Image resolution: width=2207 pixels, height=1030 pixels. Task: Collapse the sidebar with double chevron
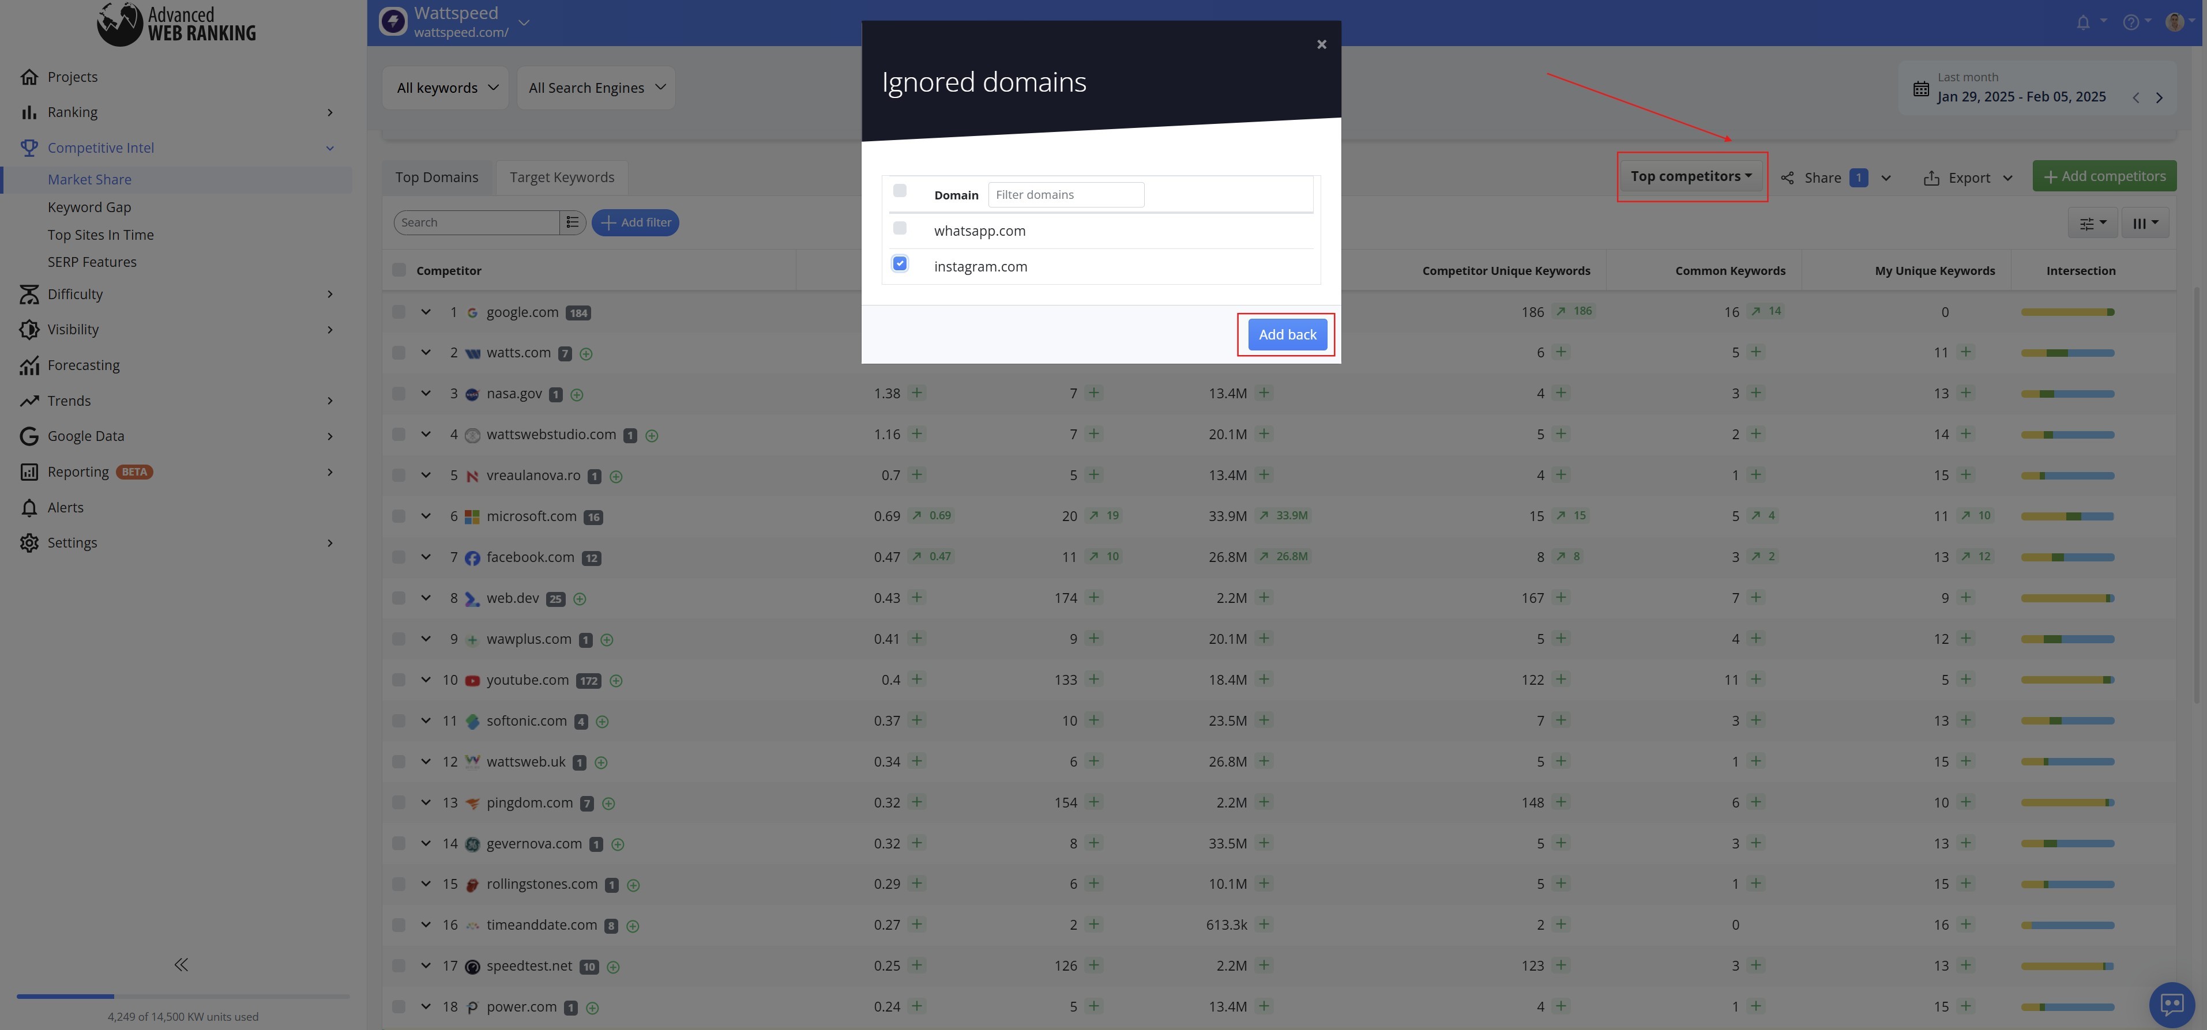(181, 965)
